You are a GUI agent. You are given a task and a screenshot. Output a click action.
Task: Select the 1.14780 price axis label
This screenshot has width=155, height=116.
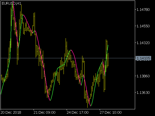[143, 10]
